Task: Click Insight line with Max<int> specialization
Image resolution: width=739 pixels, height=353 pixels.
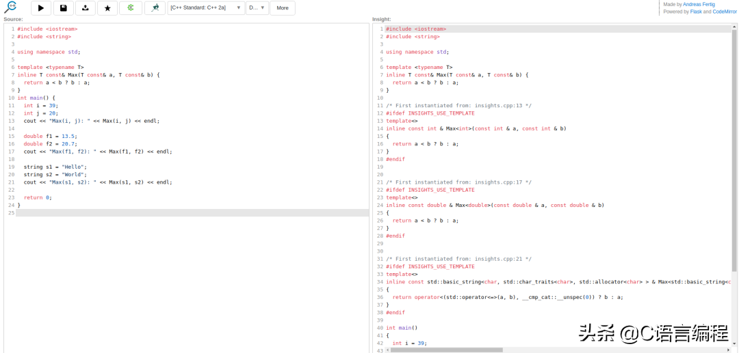Action: [476, 129]
